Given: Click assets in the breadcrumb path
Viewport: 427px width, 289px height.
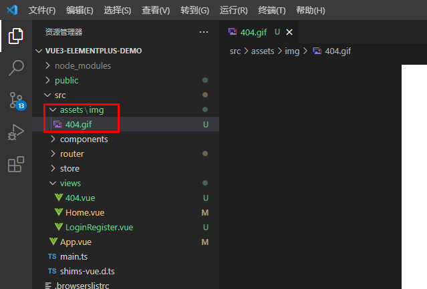Looking at the screenshot, I should 263,51.
